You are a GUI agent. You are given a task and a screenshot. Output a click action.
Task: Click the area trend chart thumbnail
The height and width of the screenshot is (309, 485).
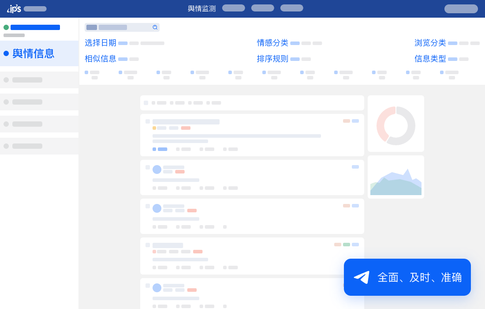395,177
